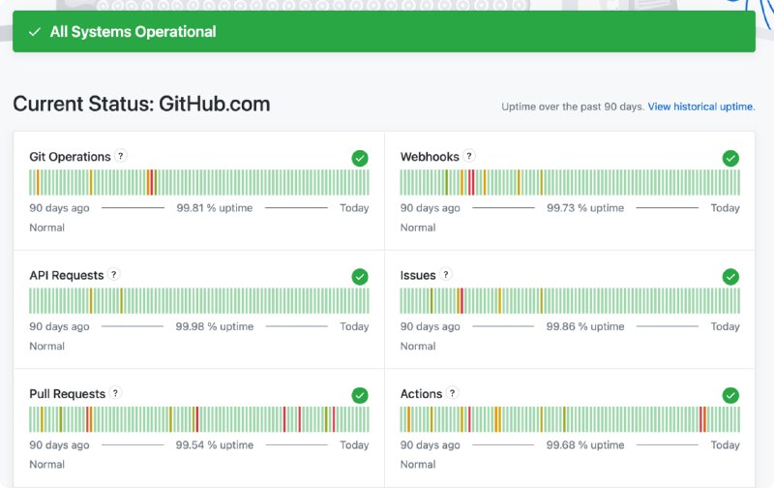
Task: Click the API Requests help question mark
Action: (114, 274)
